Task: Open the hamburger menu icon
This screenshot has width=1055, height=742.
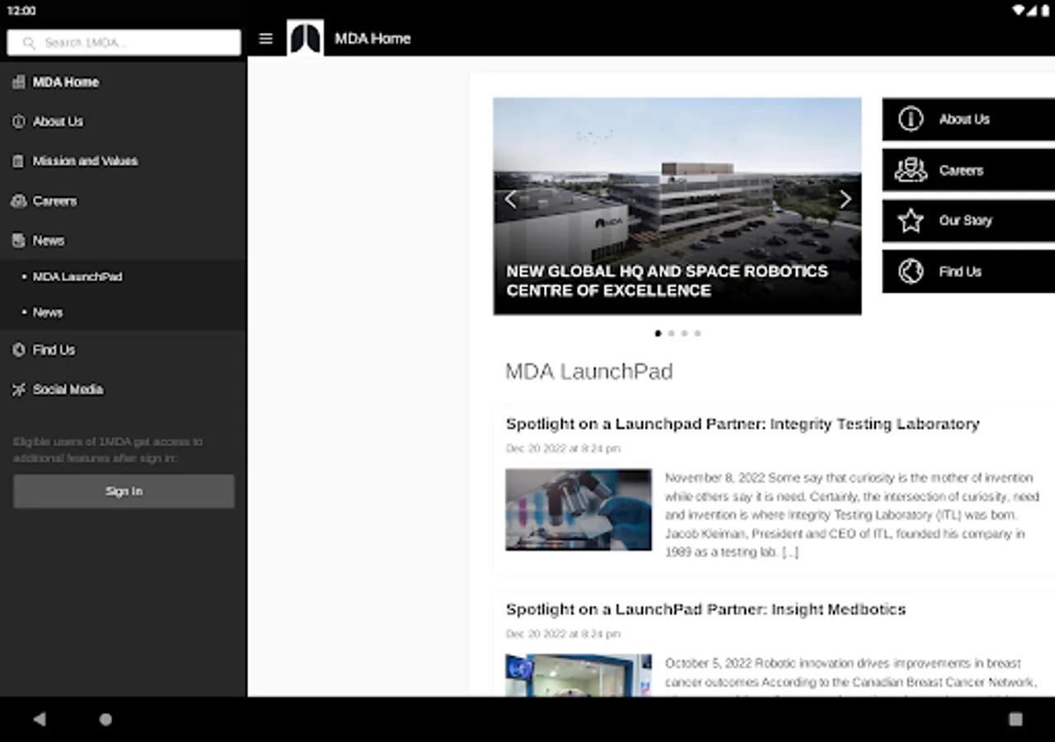Action: (x=265, y=39)
